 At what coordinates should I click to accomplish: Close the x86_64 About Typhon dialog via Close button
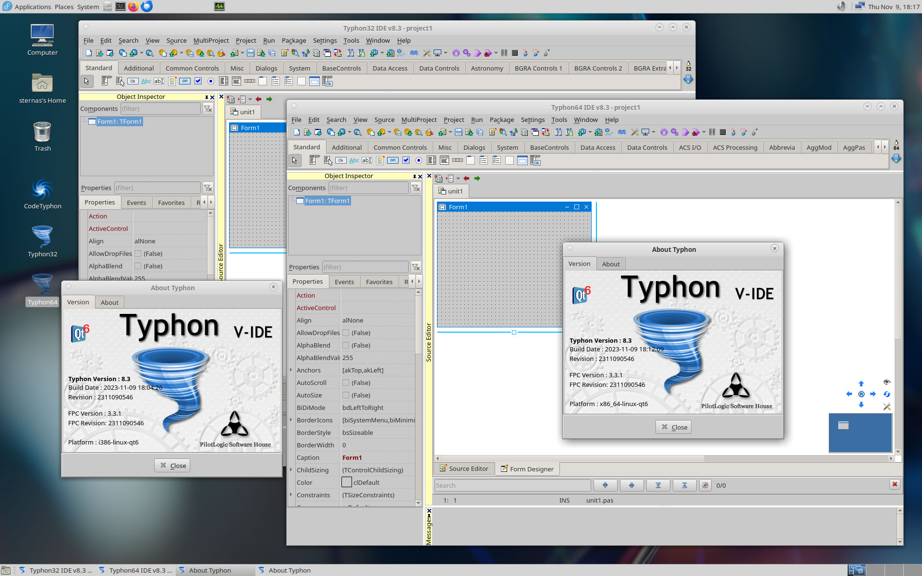[x=674, y=427]
